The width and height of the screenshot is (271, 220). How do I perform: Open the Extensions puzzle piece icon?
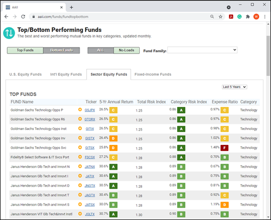click(248, 16)
